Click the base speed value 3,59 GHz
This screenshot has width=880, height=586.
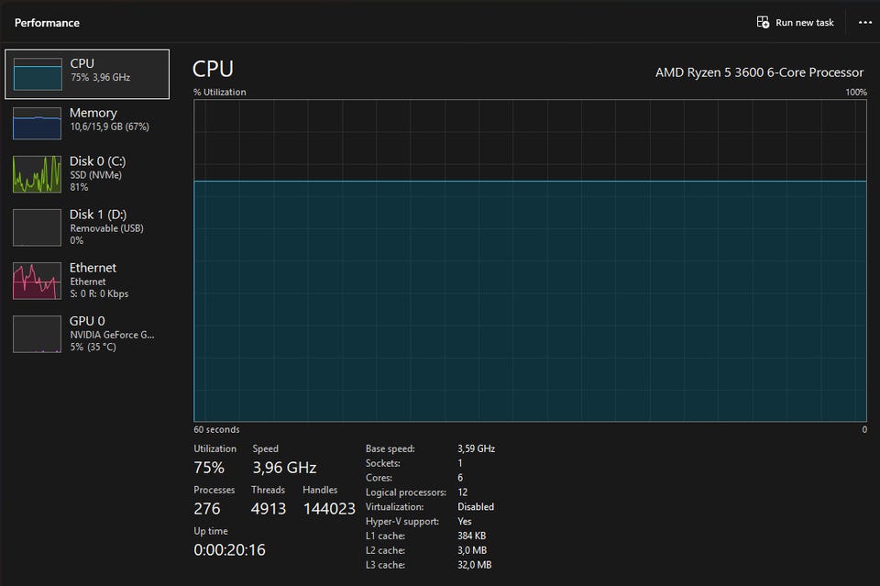(x=476, y=448)
